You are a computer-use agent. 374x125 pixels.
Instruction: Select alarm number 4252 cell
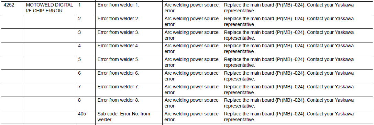pyautogui.click(x=12, y=8)
